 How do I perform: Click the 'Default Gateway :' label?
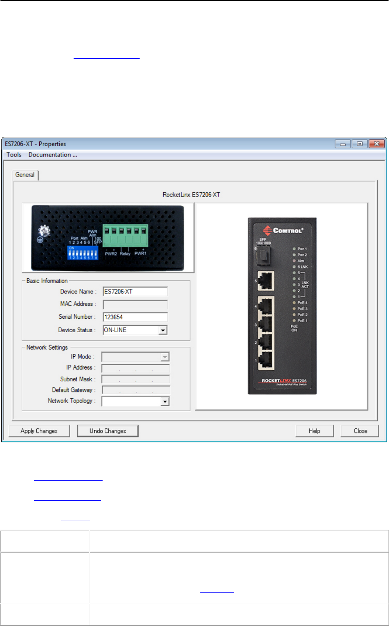tap(74, 390)
